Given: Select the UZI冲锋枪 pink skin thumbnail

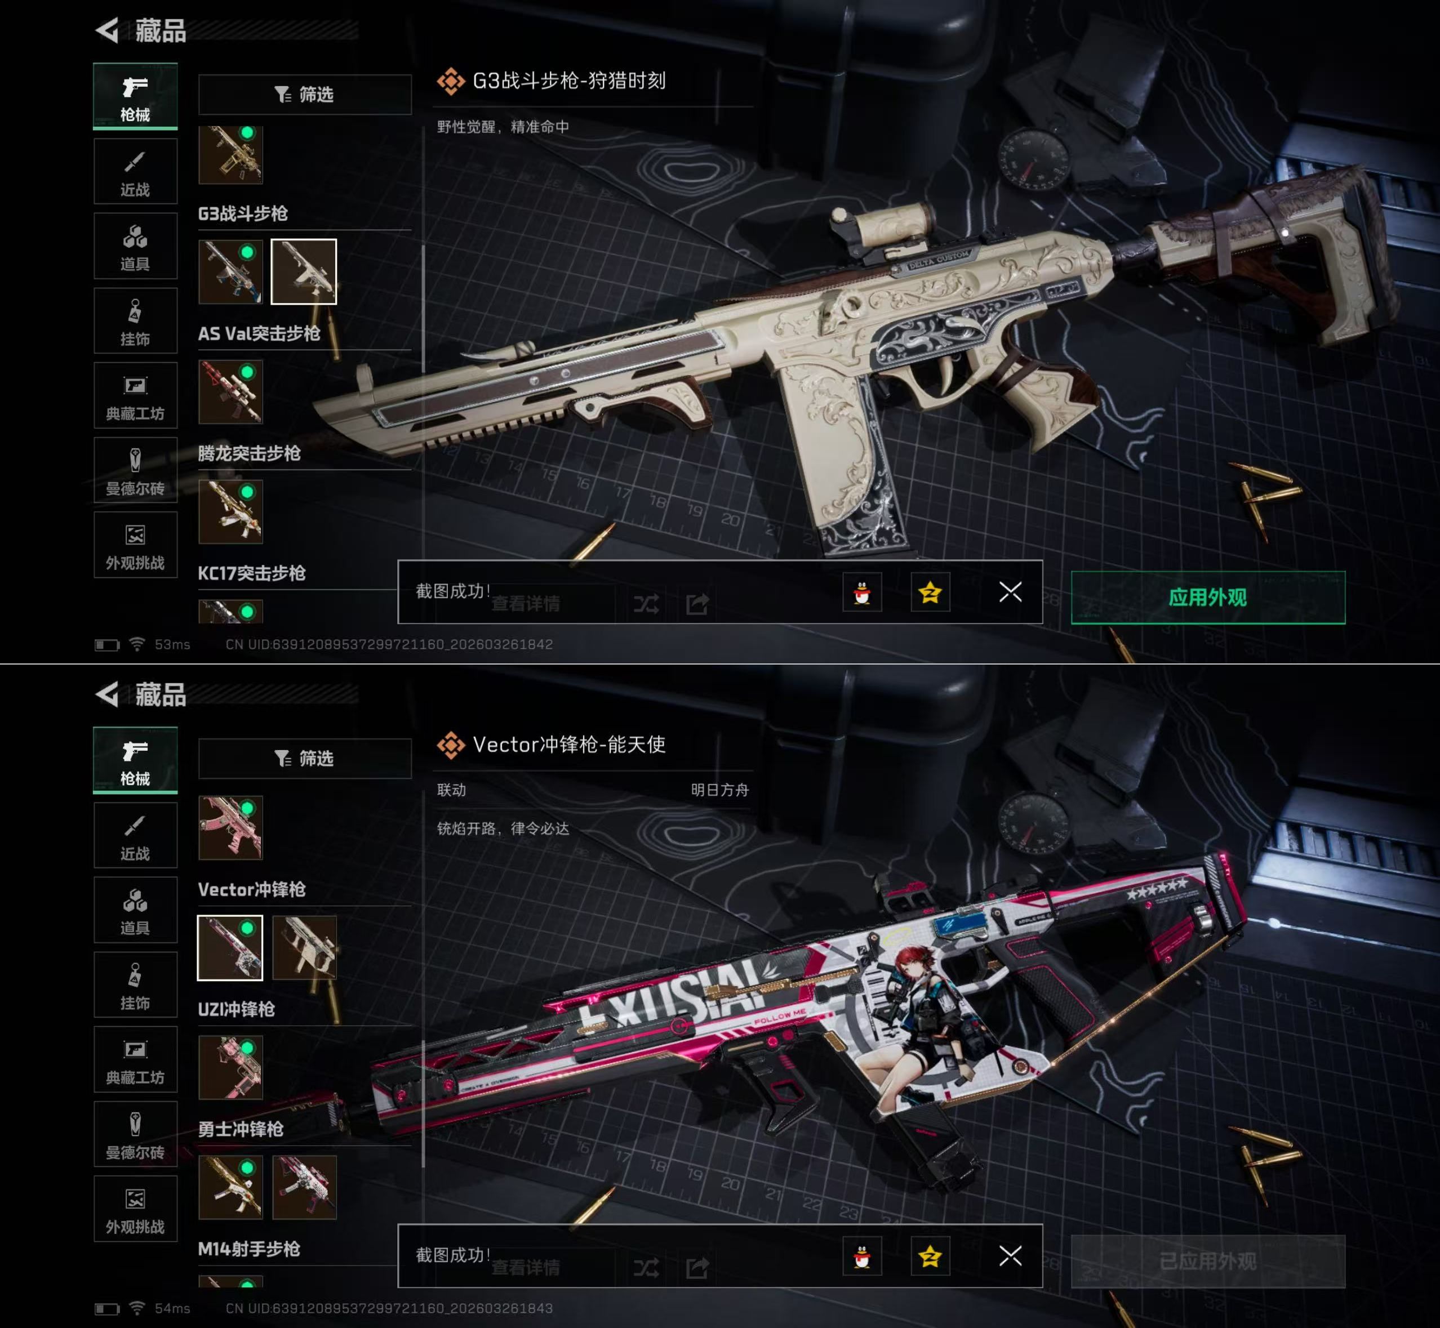Looking at the screenshot, I should 230,1067.
